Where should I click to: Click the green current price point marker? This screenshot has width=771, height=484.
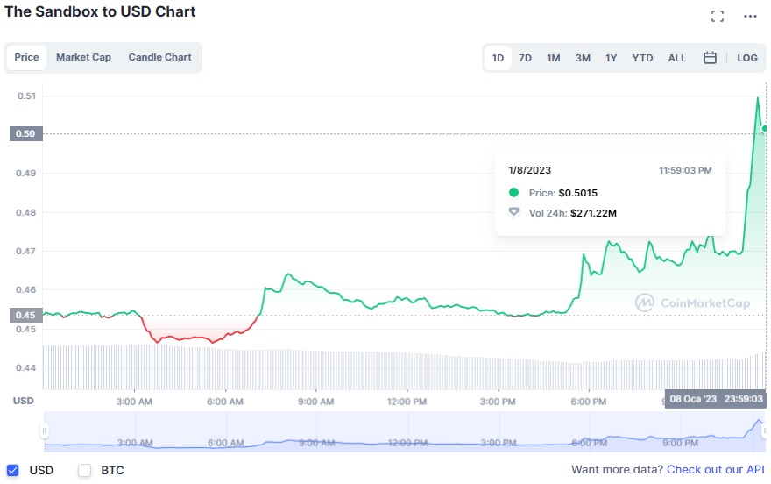point(765,129)
